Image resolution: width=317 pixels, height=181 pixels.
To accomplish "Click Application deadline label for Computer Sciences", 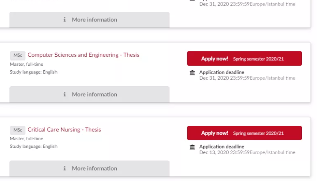I will pos(221,72).
